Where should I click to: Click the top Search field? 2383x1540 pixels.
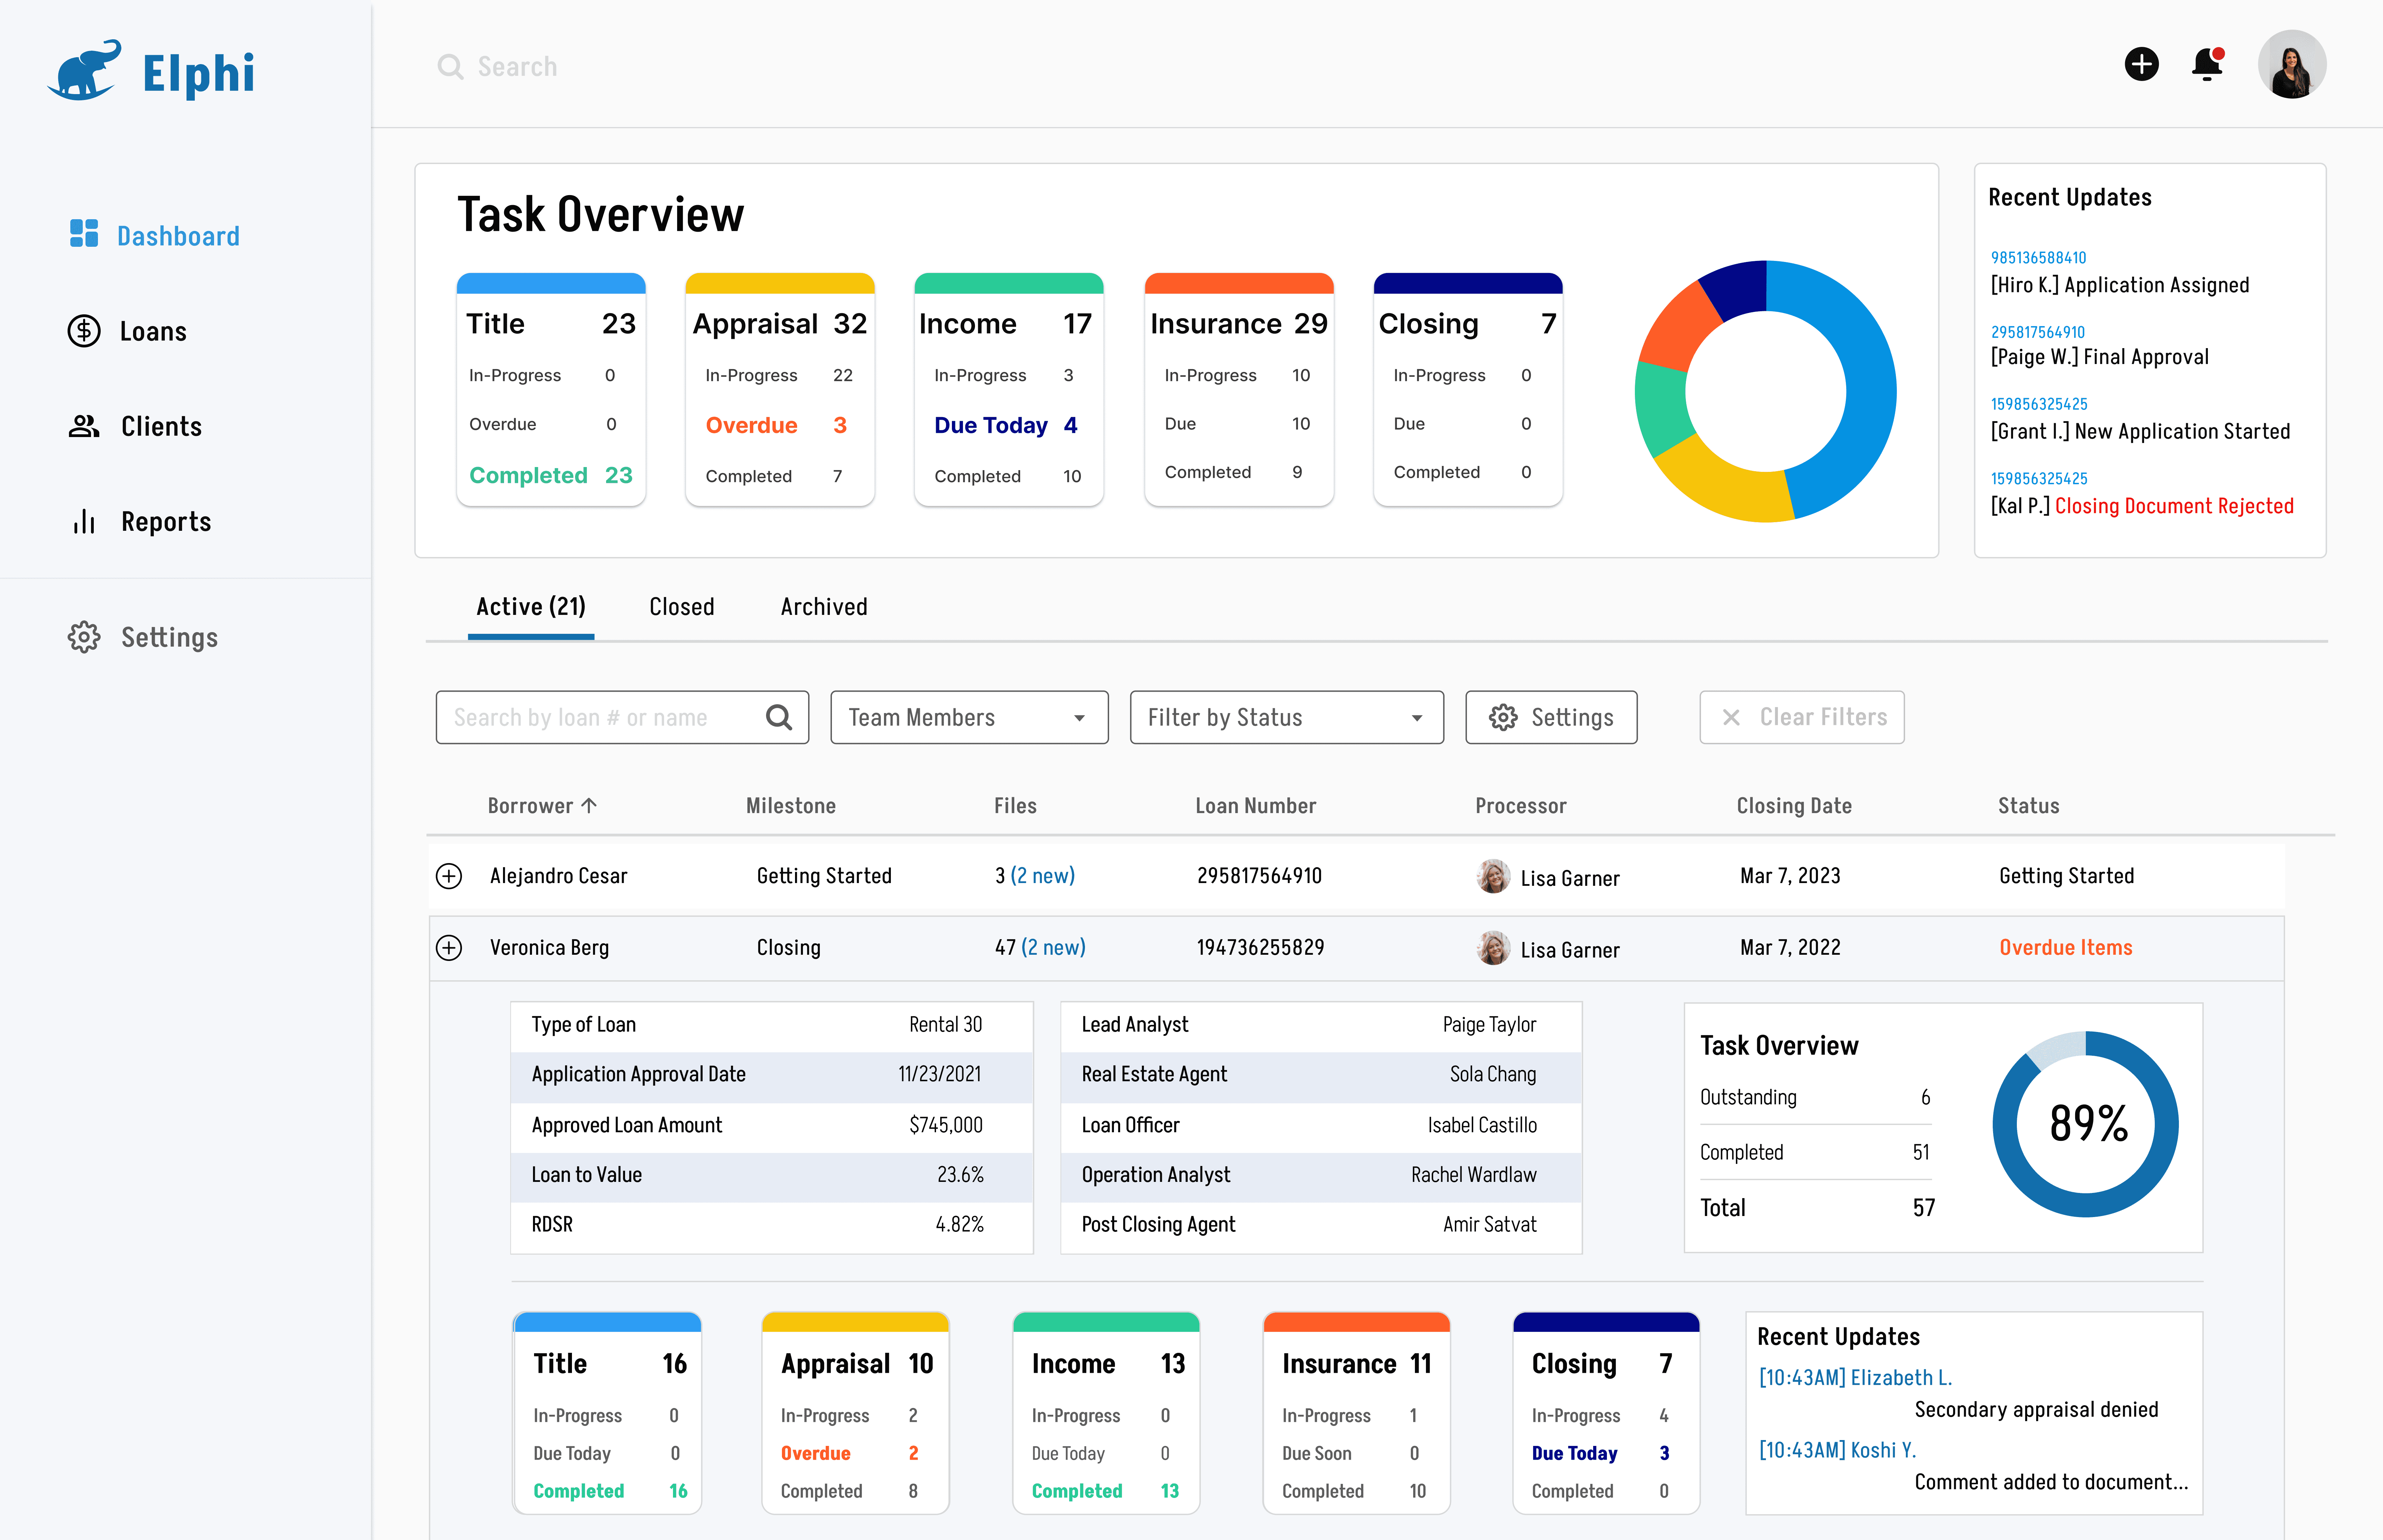click(517, 67)
